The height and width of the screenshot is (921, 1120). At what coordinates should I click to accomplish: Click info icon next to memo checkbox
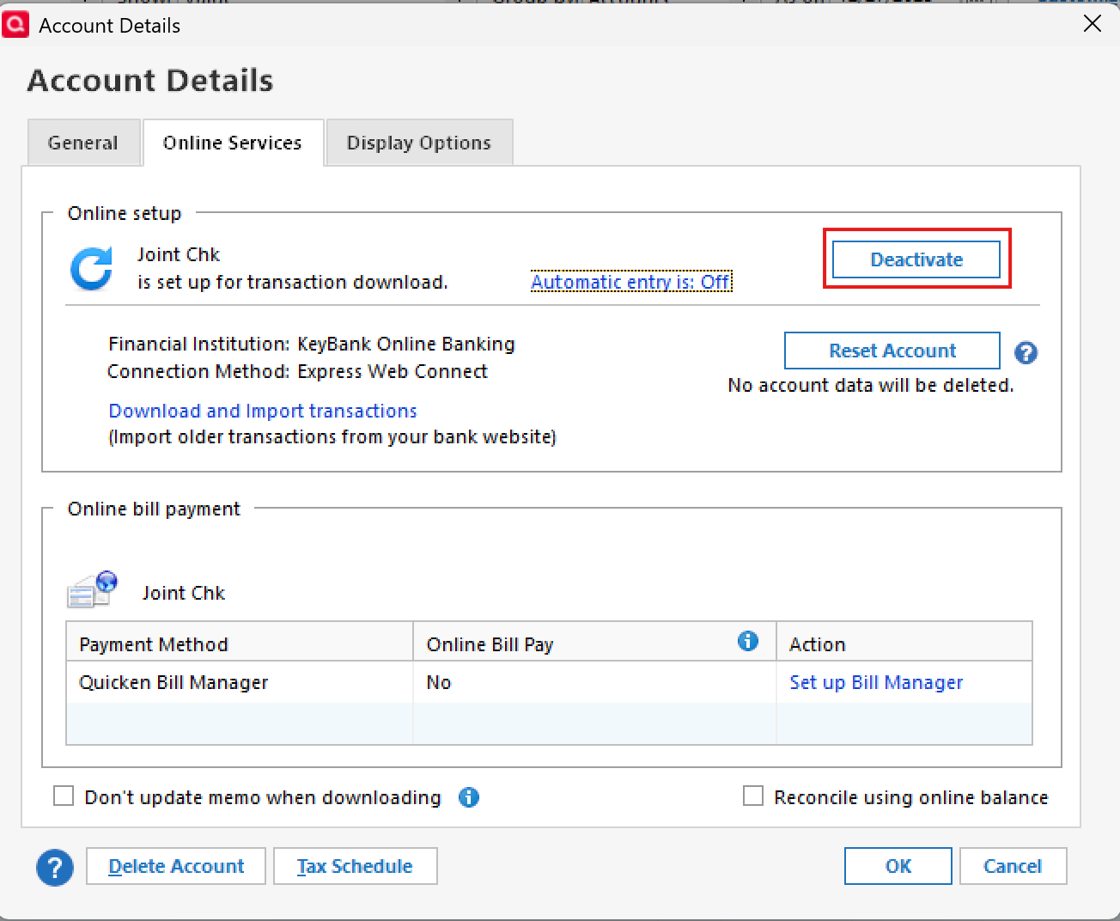469,797
